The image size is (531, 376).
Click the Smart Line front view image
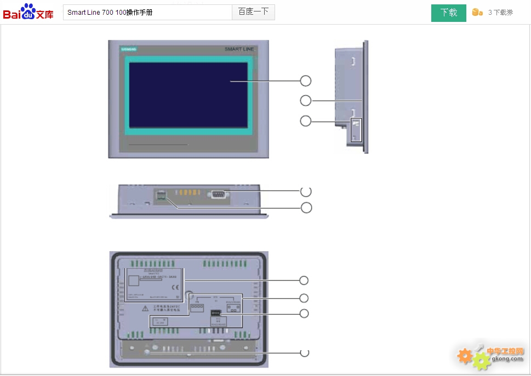pos(189,99)
